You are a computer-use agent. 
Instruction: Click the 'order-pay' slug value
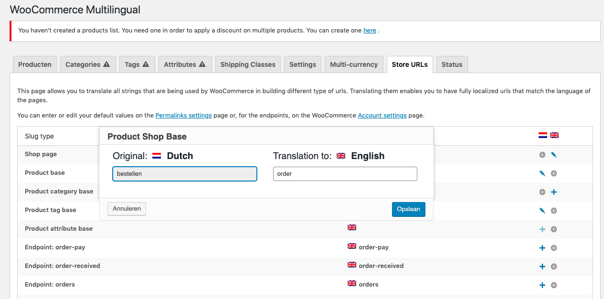pos(374,247)
